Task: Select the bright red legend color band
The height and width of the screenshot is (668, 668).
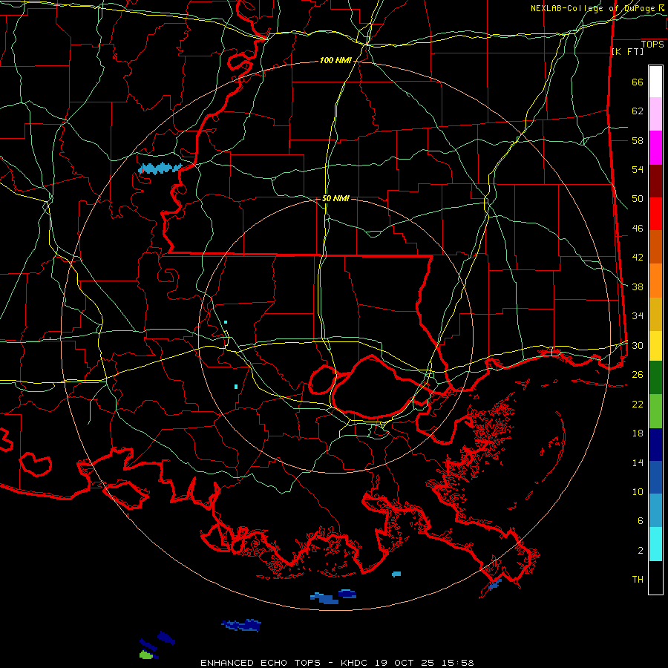Action: click(655, 214)
